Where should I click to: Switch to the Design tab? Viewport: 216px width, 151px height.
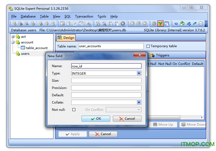(66, 37)
